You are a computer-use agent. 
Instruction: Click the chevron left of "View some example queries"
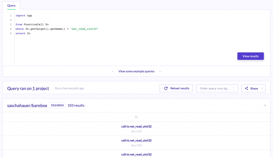[113, 72]
